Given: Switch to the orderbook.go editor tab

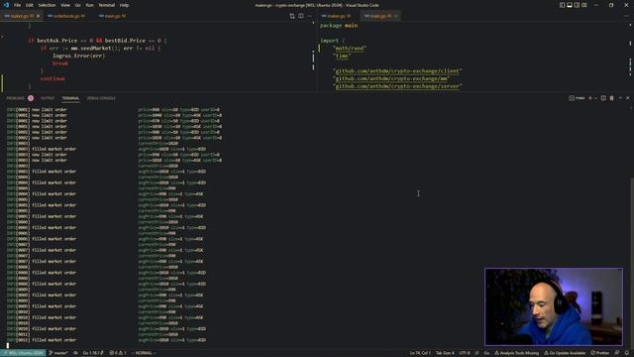Looking at the screenshot, I should click(66, 16).
